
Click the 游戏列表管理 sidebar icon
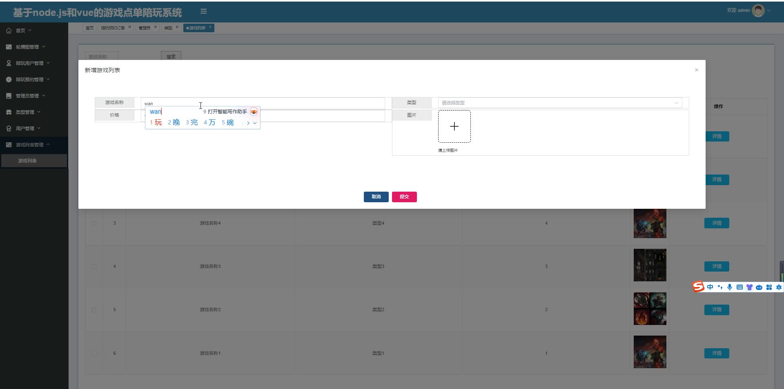9,145
